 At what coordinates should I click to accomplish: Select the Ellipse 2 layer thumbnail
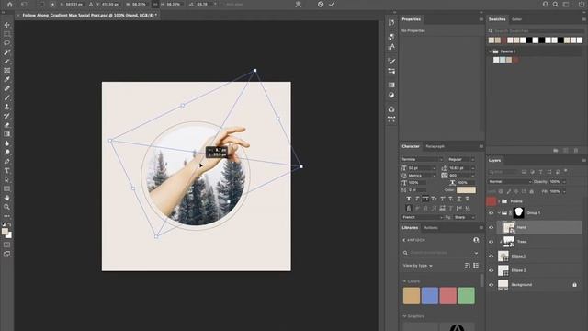click(x=503, y=270)
